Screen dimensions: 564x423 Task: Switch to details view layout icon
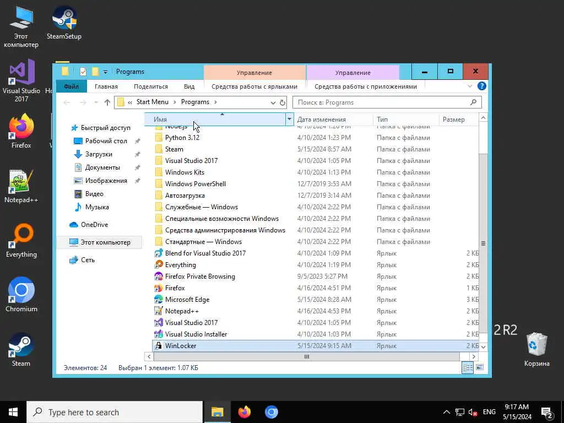[x=468, y=367]
